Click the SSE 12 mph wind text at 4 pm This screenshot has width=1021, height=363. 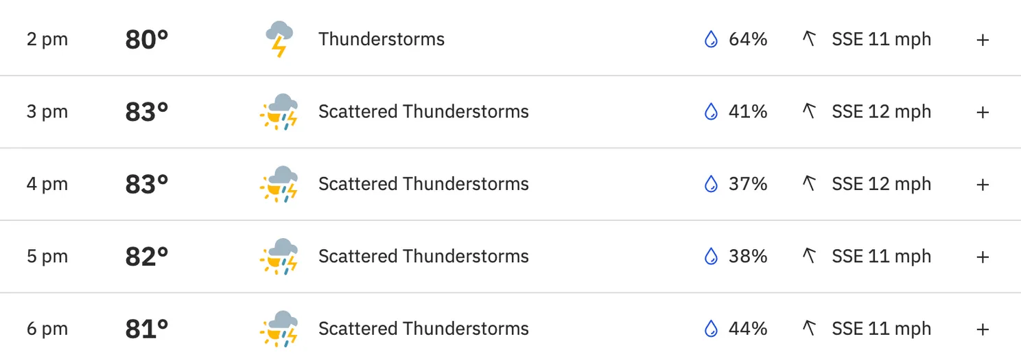882,184
